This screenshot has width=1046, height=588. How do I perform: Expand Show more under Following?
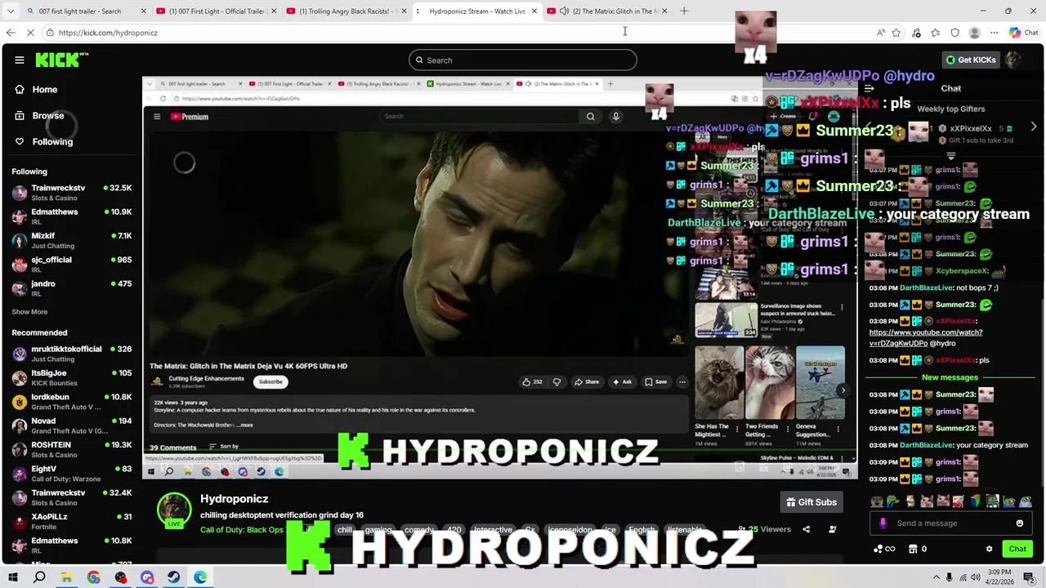tap(29, 311)
